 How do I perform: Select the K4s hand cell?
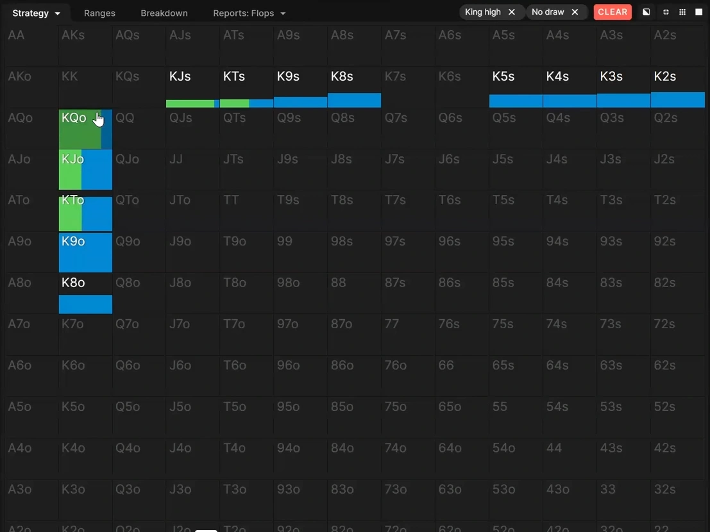pos(570,87)
